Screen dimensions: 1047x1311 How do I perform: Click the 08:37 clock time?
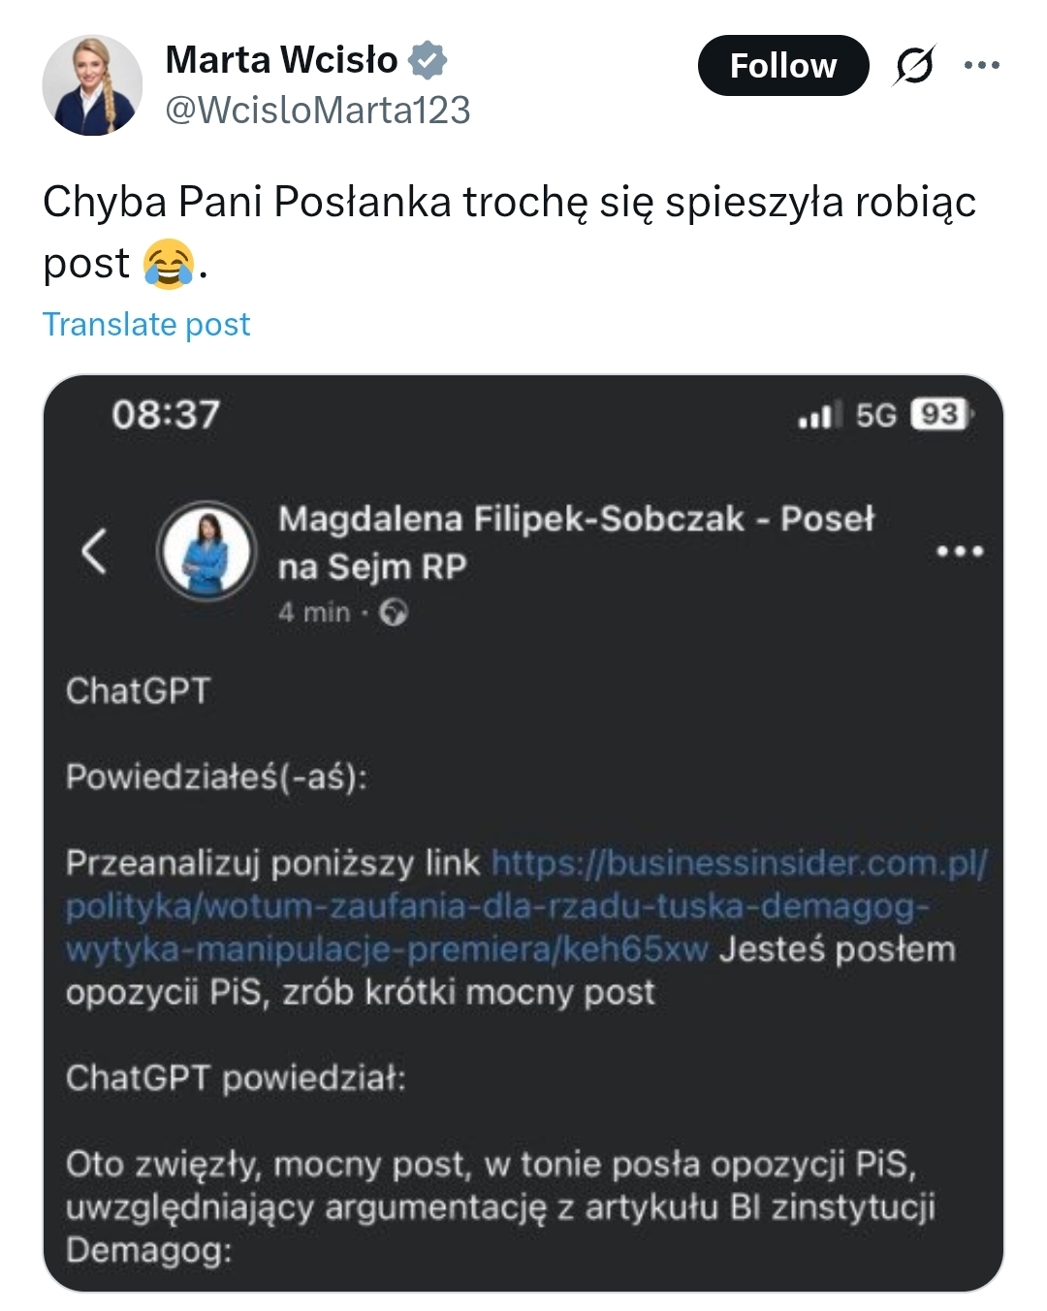166,415
